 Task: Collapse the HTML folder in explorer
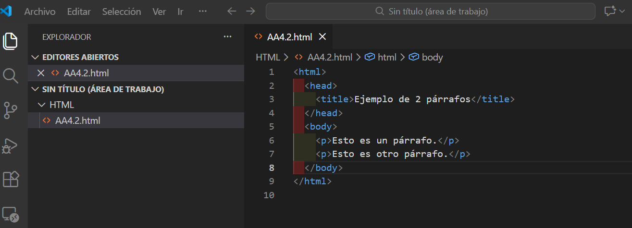43,105
